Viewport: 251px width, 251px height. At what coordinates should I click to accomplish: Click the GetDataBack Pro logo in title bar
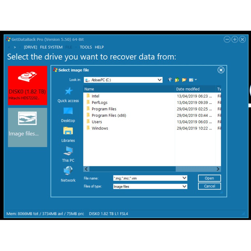point(8,39)
